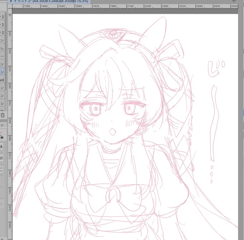Click the vertical ruler at 700
This screenshot has width=244, height=240.
10,103
